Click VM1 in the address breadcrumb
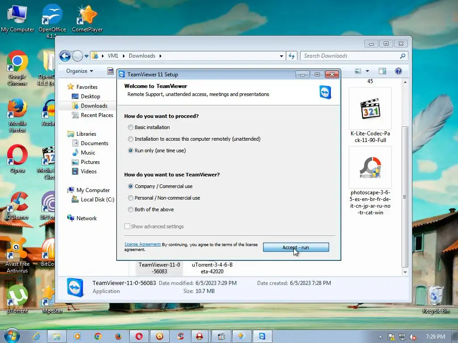The image size is (458, 343). pos(113,56)
